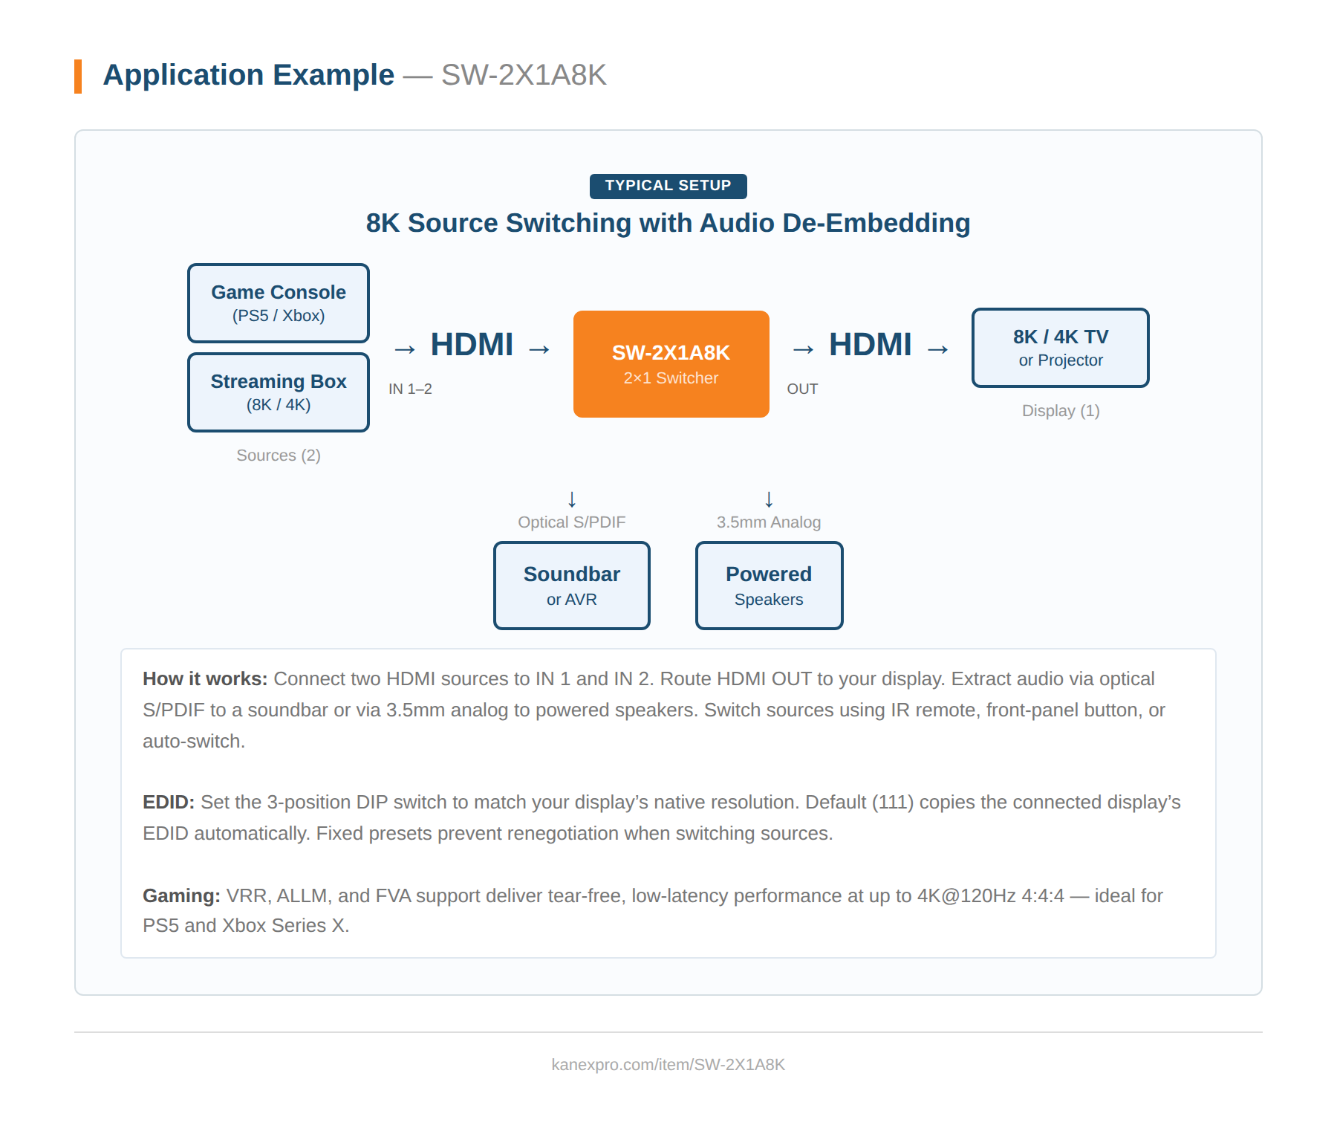Screen dimensions: 1337x1134
Task: Click the arrow directly above the IN 1–2 label
Action: (405, 349)
